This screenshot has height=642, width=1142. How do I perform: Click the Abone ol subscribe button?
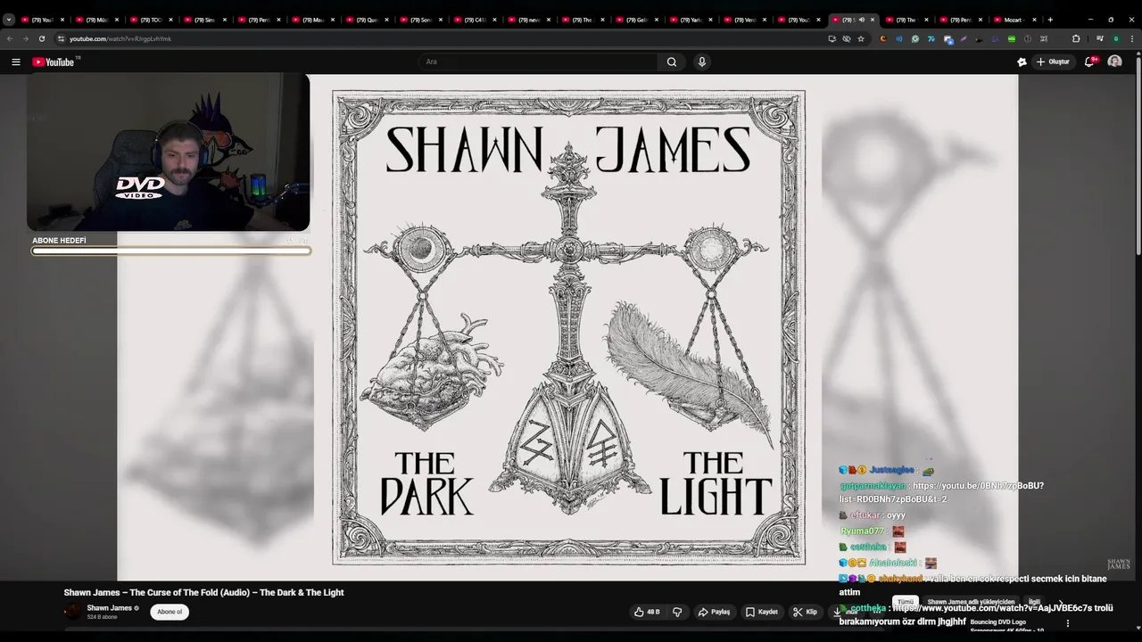[x=170, y=612]
